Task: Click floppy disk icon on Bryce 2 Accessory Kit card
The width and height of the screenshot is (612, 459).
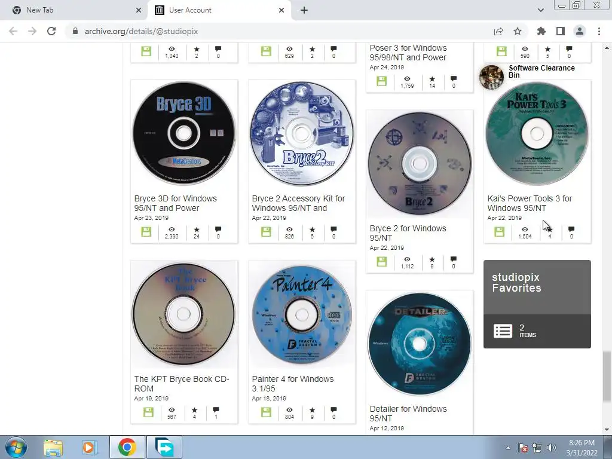Action: (266, 232)
